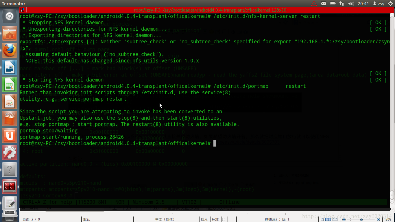Open Ubuntu One from the launcher

click(10, 136)
